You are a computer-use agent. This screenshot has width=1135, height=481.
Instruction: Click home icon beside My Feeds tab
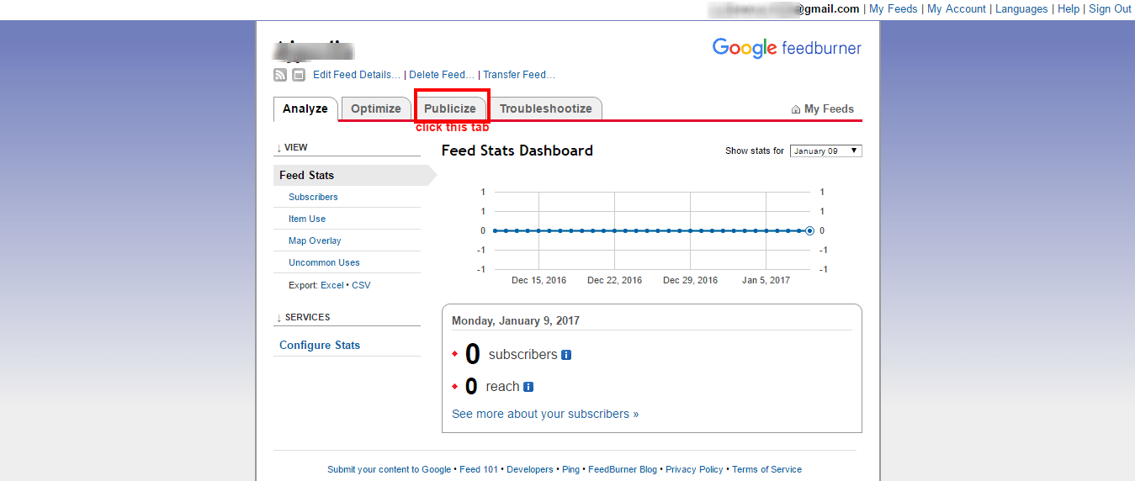[x=796, y=109]
